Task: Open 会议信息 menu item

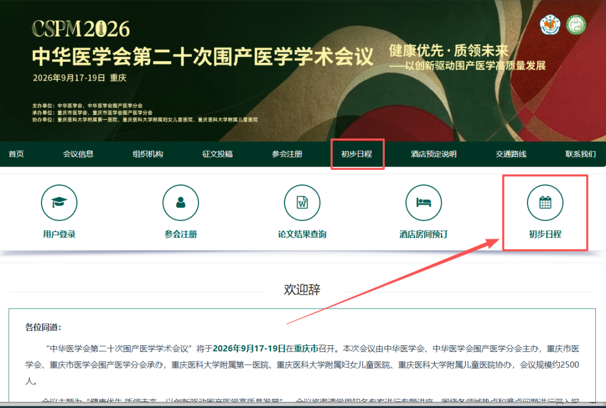Action: 78,154
